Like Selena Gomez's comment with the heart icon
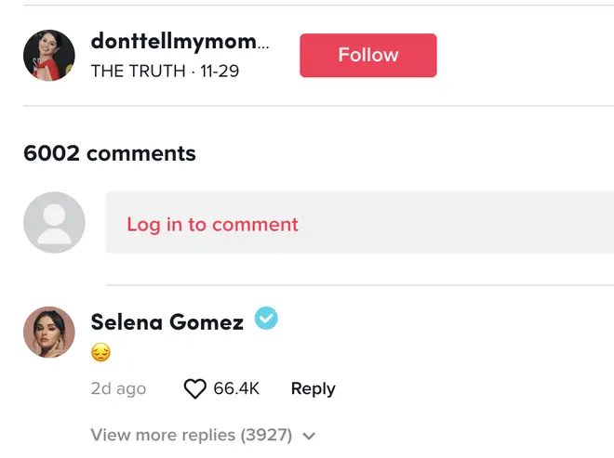 [194, 388]
